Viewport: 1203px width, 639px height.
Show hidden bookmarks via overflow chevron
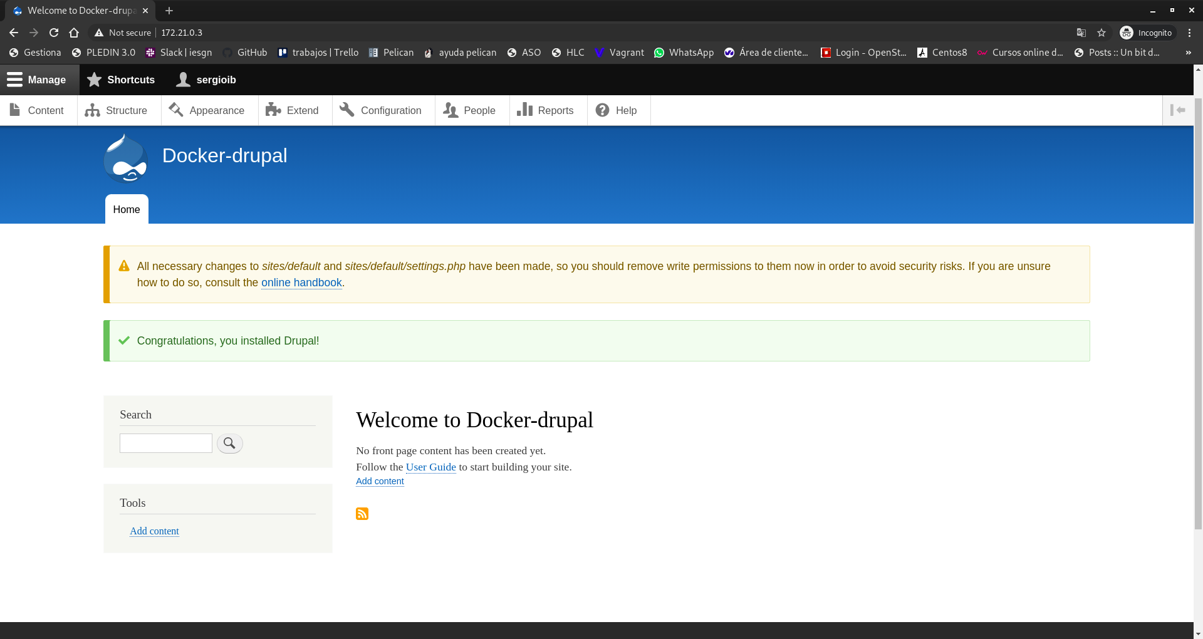click(1188, 53)
